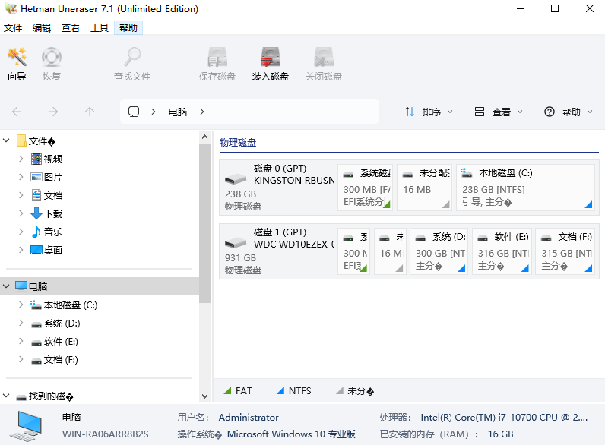Open the 排序 sort dropdown
Image resolution: width=605 pixels, height=445 pixels.
tap(429, 112)
